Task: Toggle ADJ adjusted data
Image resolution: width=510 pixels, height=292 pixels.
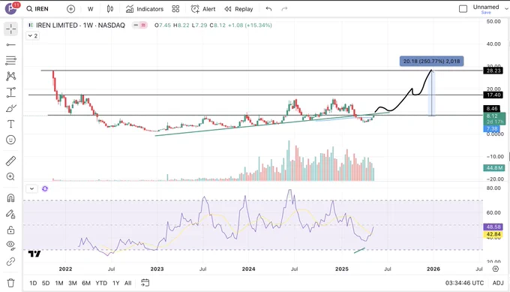Action: pos(498,283)
